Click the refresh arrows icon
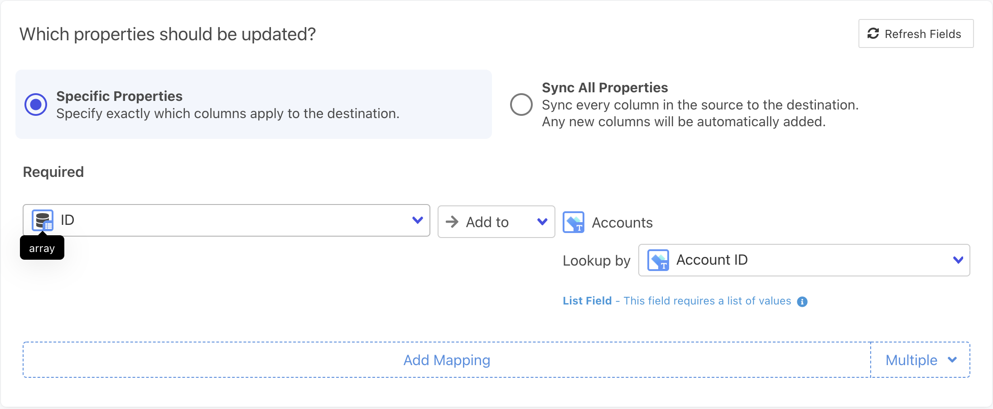The height and width of the screenshot is (409, 993). coord(873,33)
